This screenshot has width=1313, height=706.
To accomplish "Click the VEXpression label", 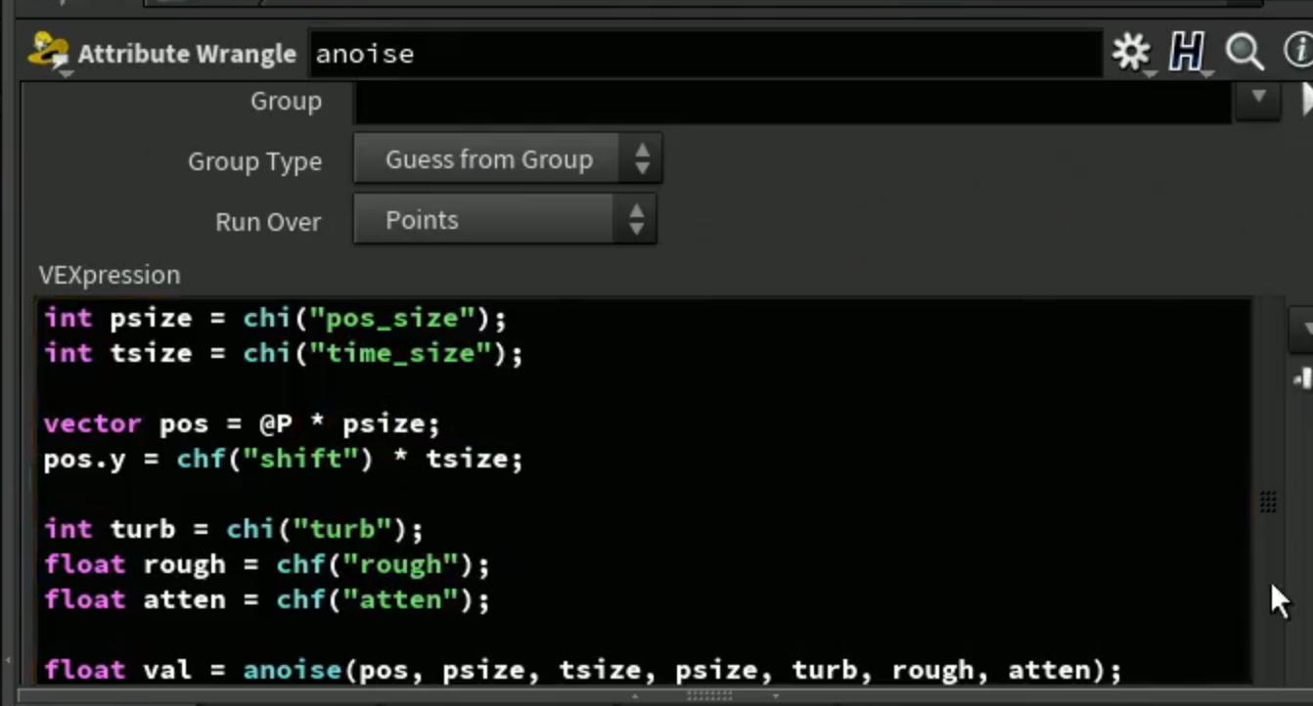I will pyautogui.click(x=110, y=275).
